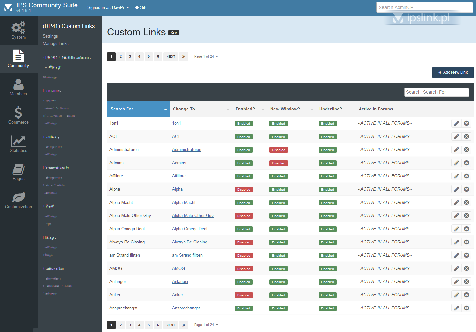
Task: Edit the ACT link entry
Action: (457, 137)
